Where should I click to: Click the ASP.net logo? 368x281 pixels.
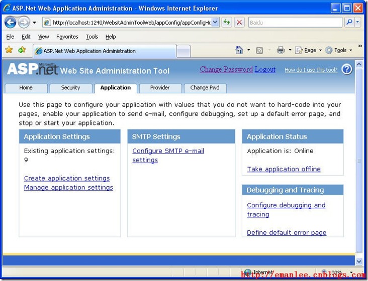[33, 69]
